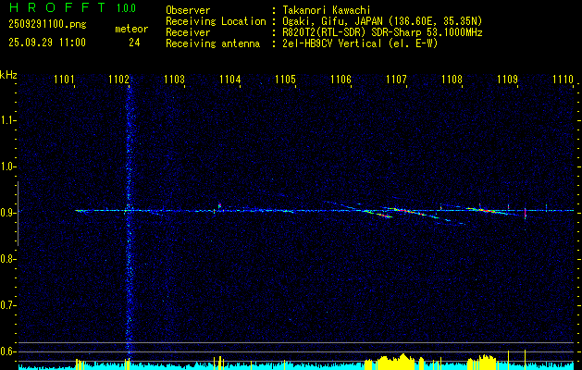Click the timestamp 25.09.29 11:00
The width and height of the screenshot is (582, 370).
click(x=47, y=42)
